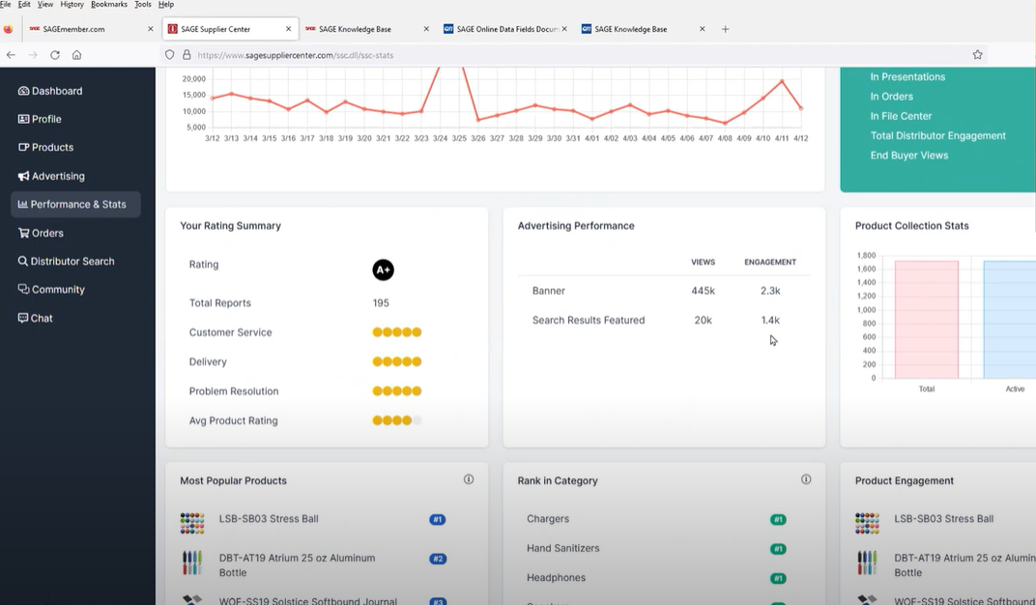Close the SAGEmember.com tab

151,29
